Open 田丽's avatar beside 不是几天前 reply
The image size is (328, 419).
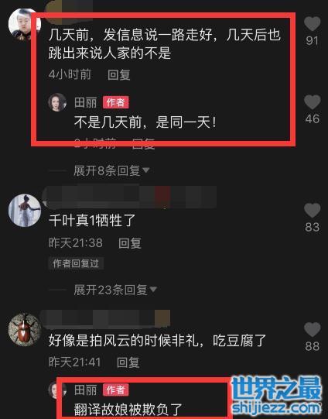[57, 102]
